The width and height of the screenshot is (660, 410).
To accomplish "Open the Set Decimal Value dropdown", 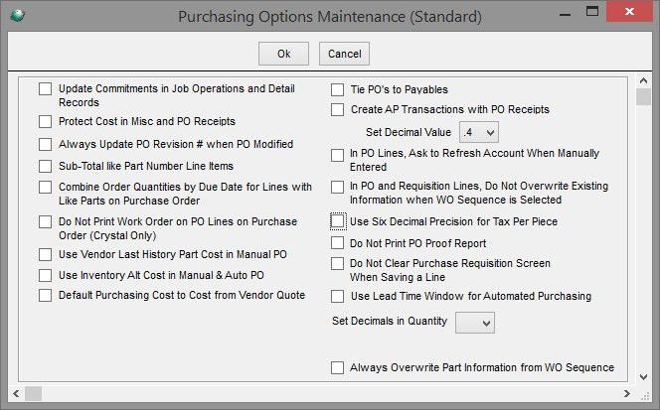I will 479,132.
